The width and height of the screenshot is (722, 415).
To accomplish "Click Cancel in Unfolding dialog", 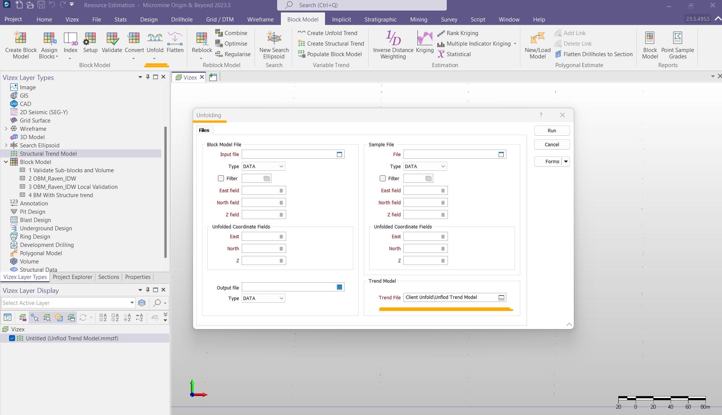I will click(x=552, y=145).
